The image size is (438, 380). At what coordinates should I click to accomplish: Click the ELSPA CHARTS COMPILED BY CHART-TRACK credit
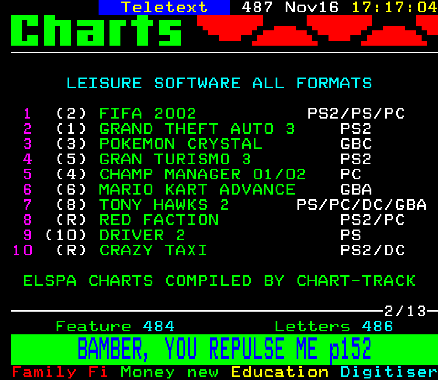coord(219,281)
